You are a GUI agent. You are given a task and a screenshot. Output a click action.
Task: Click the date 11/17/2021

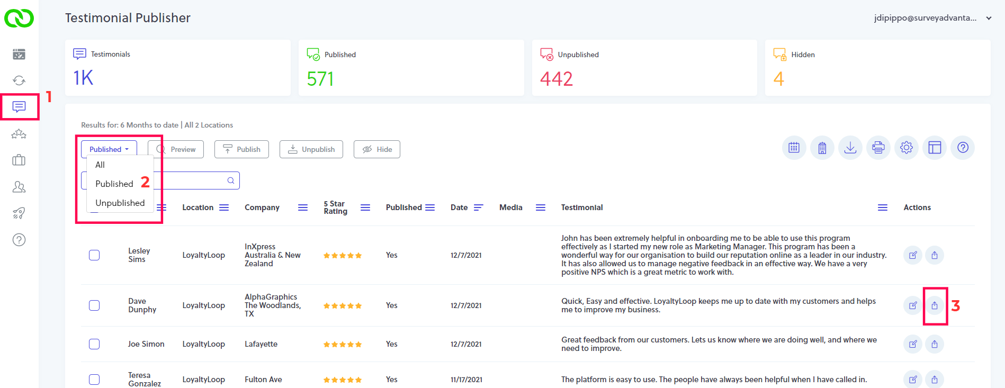(466, 380)
